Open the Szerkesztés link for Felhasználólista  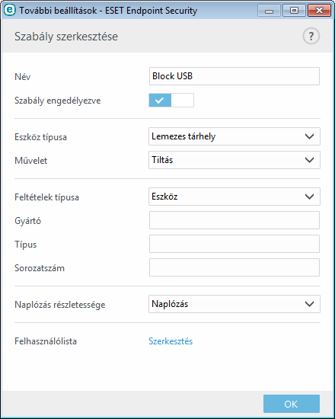tap(171, 341)
